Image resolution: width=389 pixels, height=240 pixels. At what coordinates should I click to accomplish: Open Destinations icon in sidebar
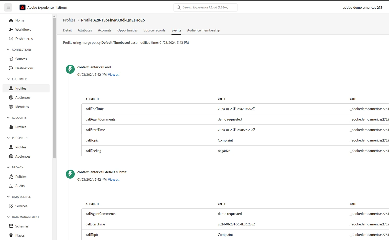(11, 68)
